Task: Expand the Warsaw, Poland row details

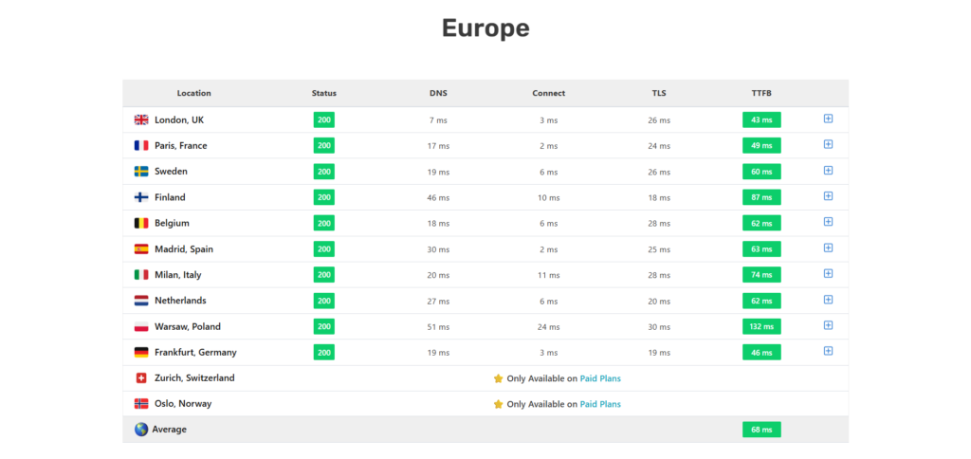Action: click(x=828, y=325)
